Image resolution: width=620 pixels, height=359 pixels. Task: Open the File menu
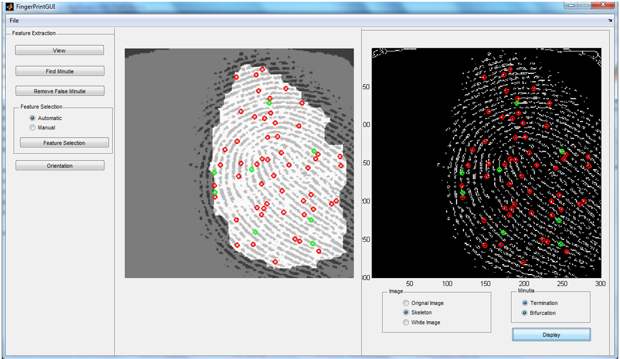14,20
